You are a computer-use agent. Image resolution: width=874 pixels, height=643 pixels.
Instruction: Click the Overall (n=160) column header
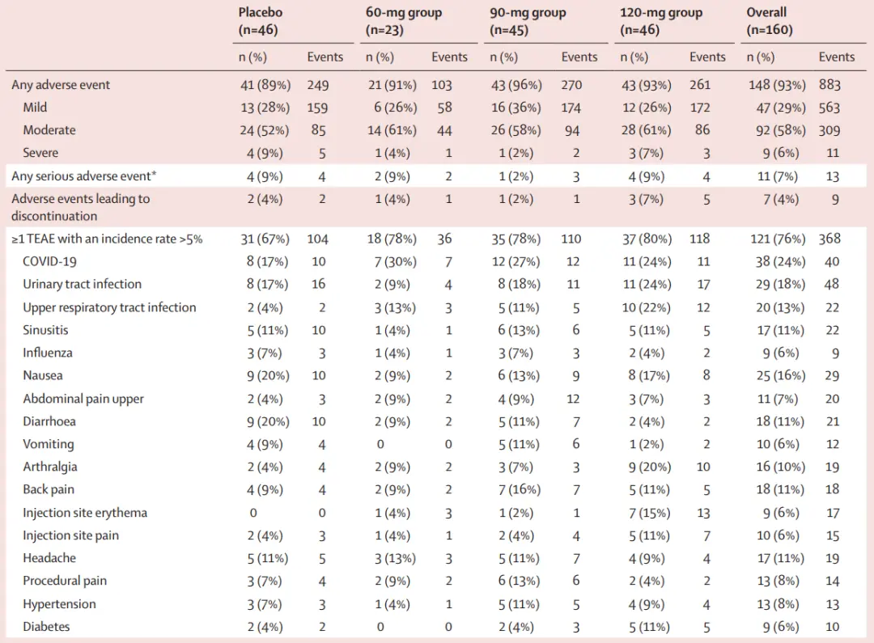[769, 22]
